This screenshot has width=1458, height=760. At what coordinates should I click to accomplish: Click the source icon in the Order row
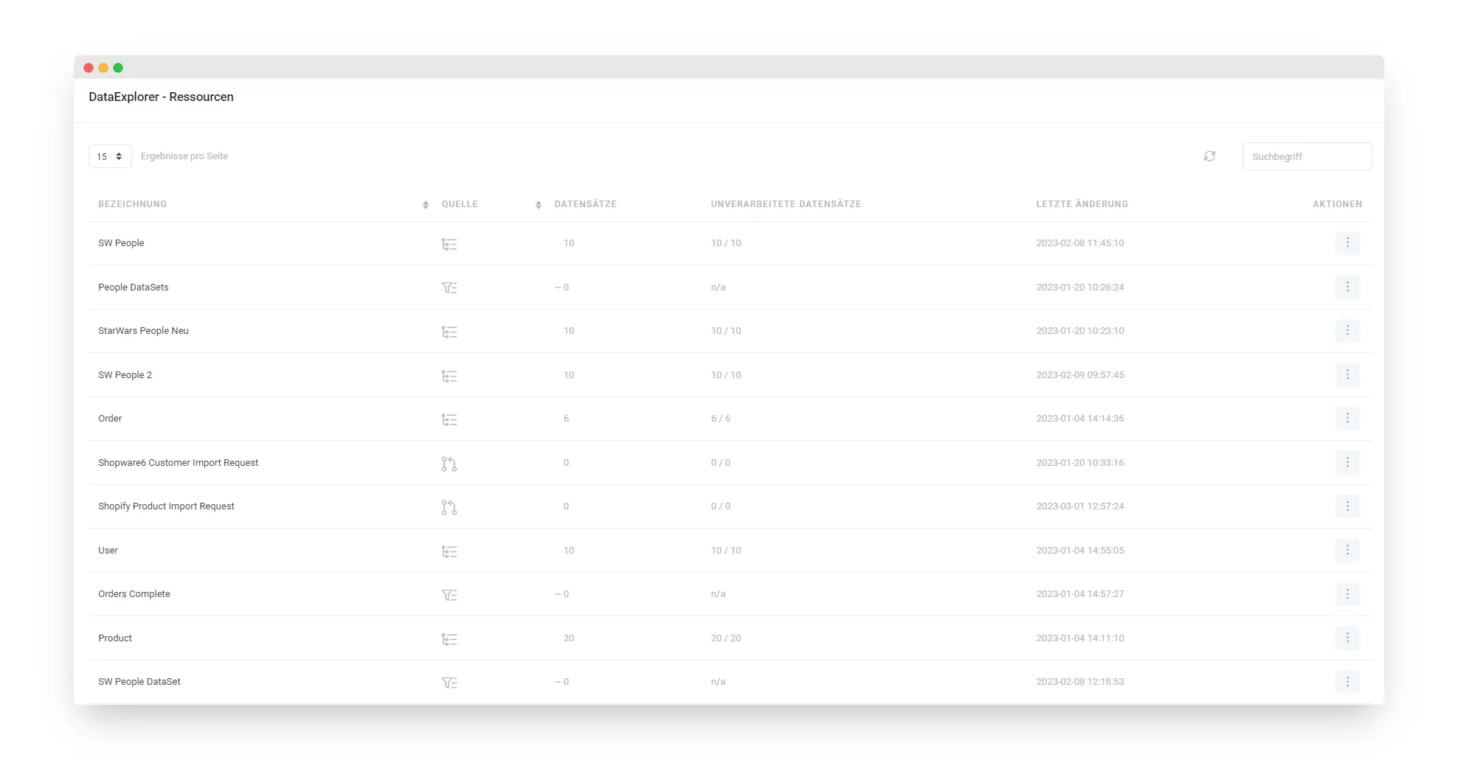[449, 419]
